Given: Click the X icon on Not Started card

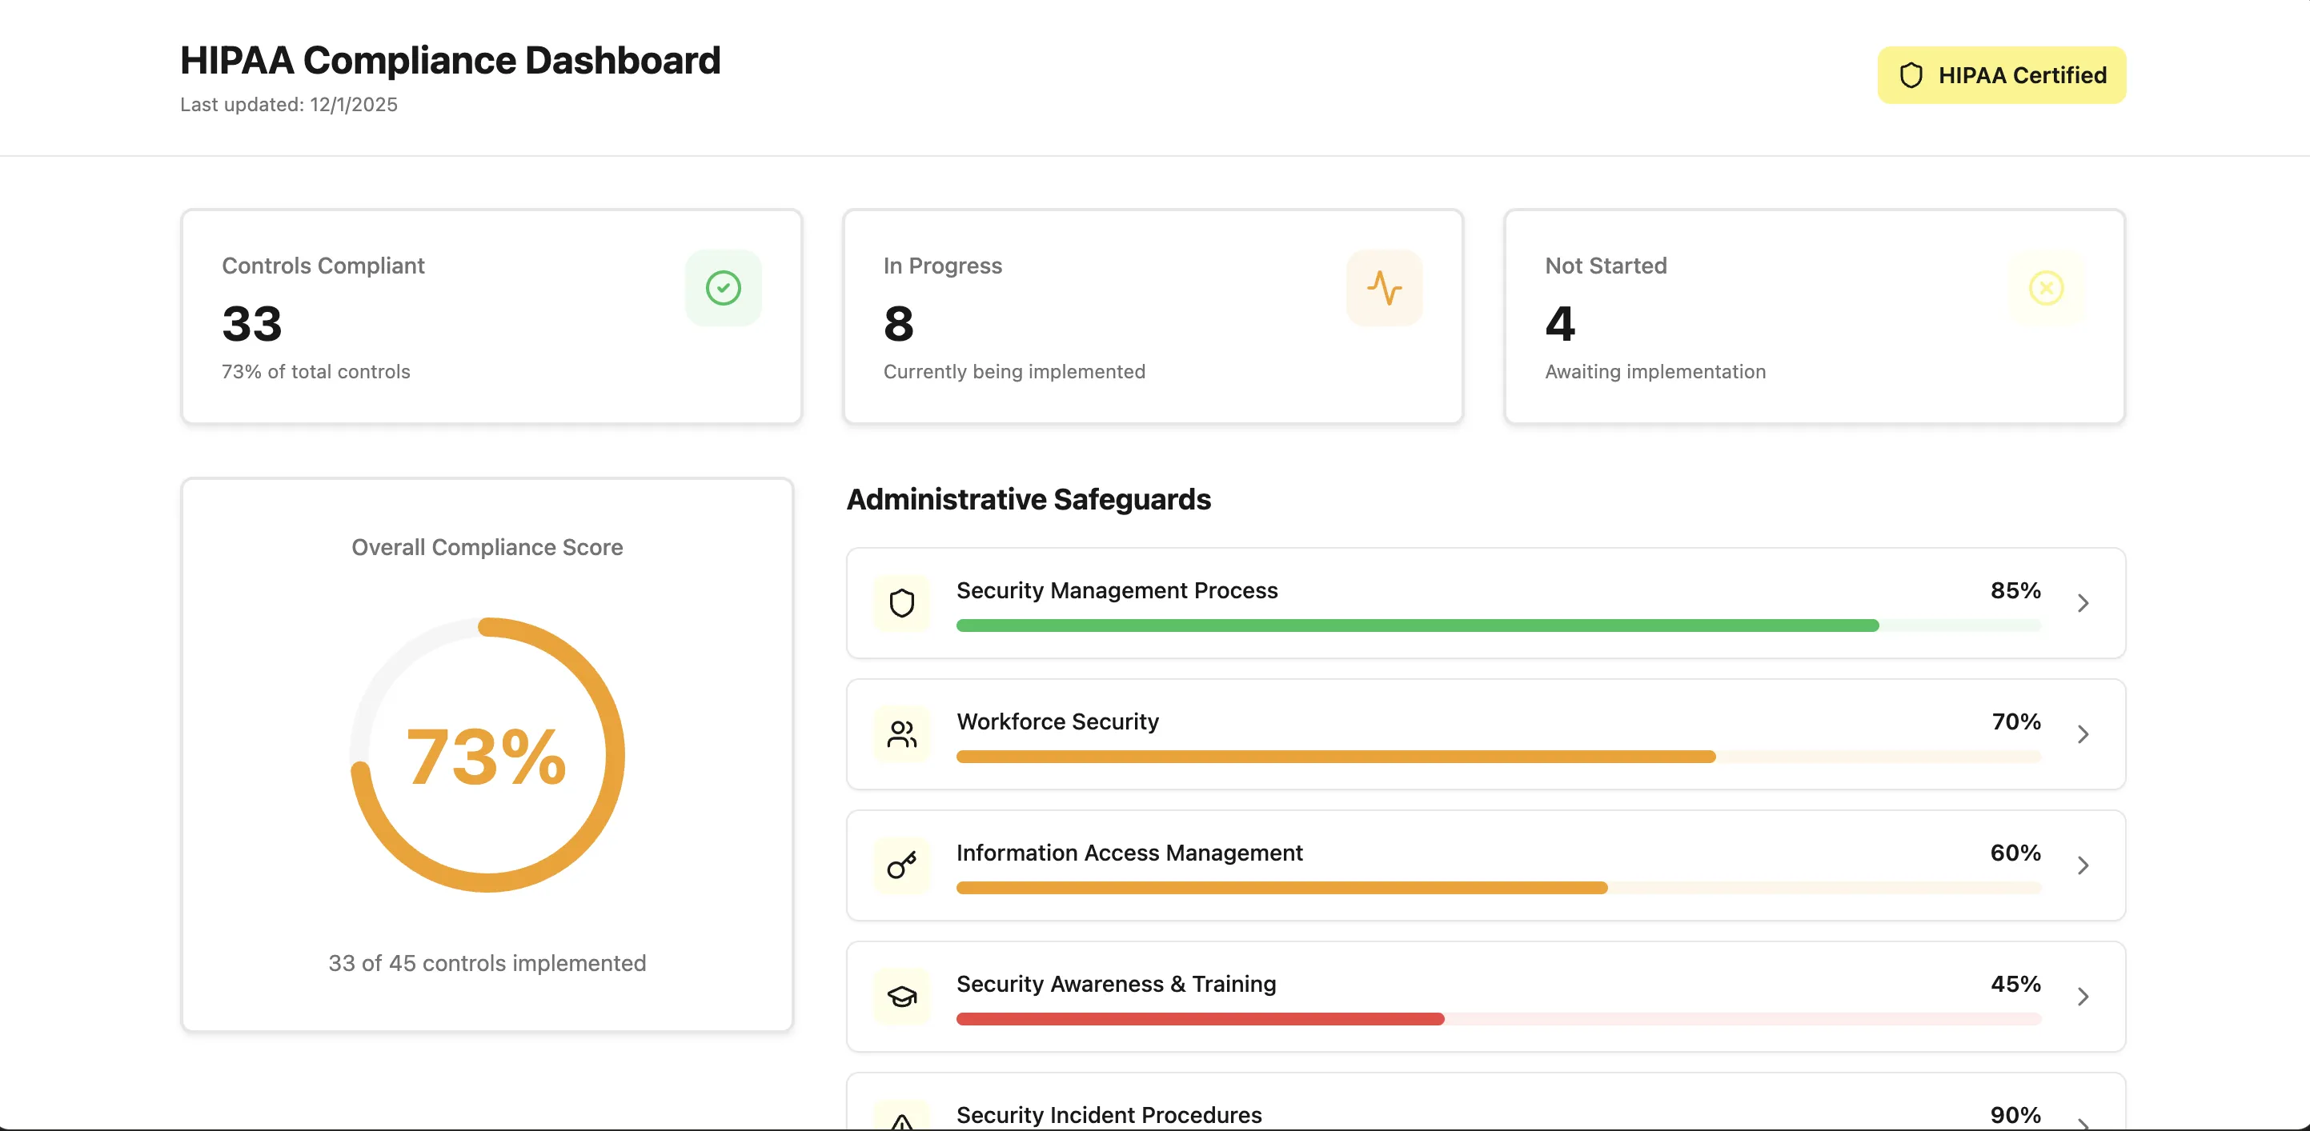Looking at the screenshot, I should tap(2045, 288).
